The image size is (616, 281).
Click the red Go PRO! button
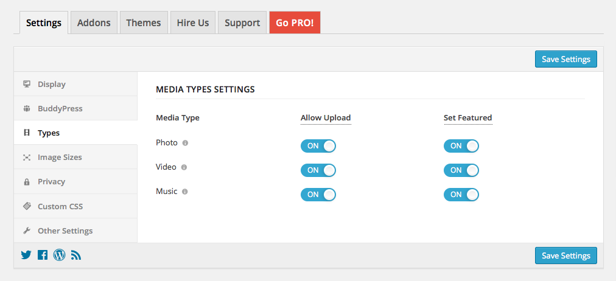click(295, 23)
